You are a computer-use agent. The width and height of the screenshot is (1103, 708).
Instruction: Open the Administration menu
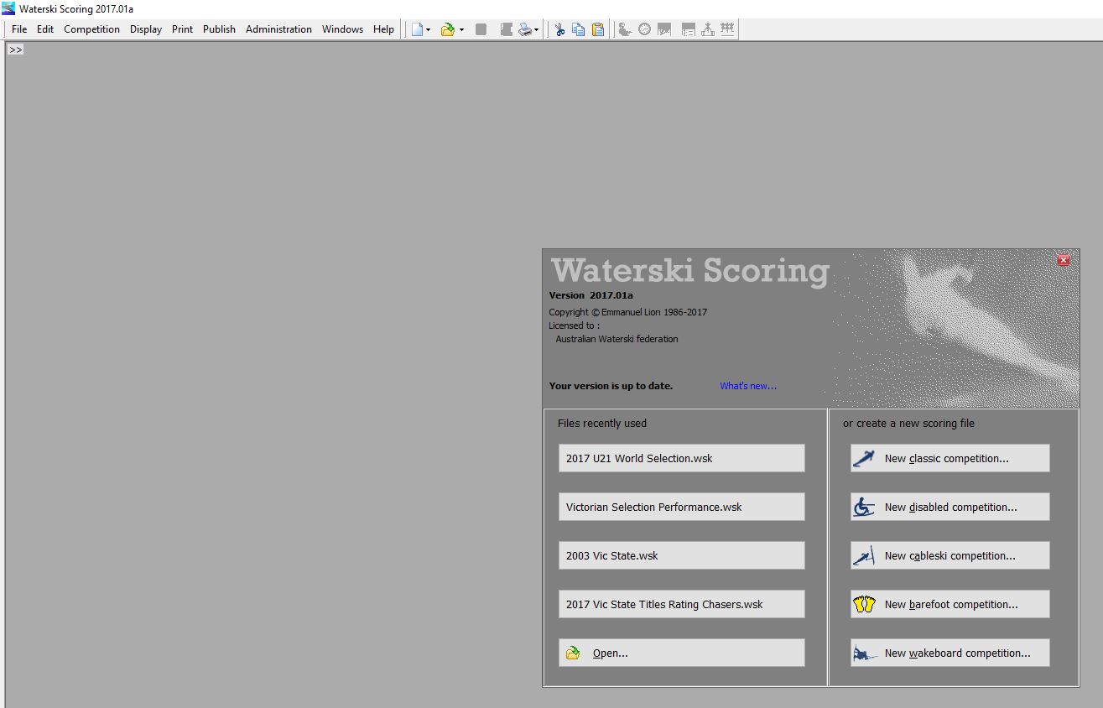pos(278,29)
